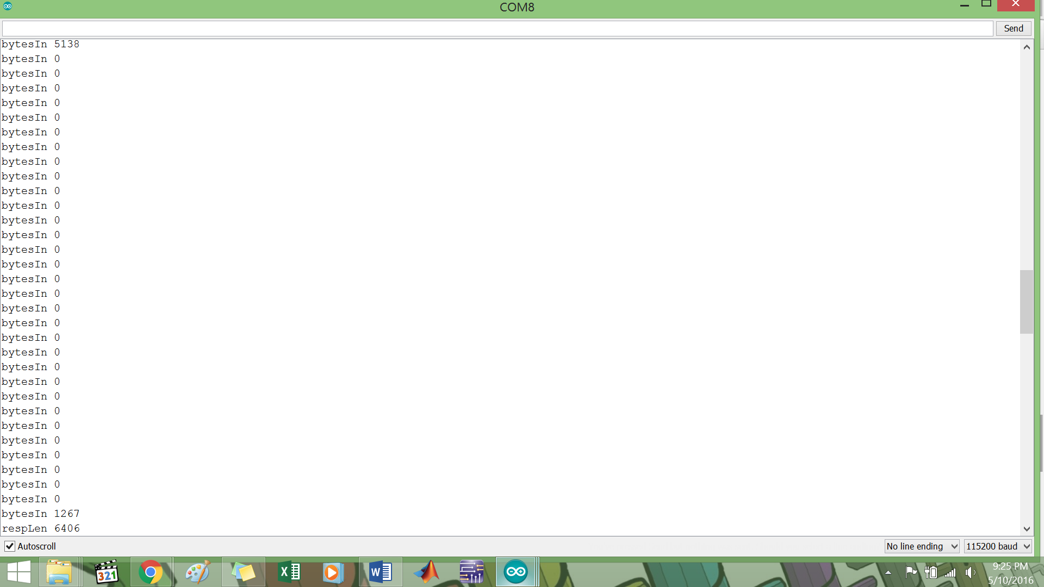Show hidden system tray icons
Screen dimensions: 1044x587
coord(888,572)
